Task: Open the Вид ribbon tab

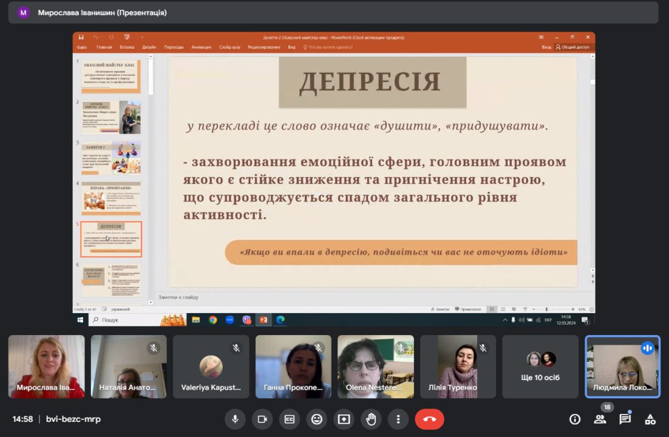Action: (292, 47)
